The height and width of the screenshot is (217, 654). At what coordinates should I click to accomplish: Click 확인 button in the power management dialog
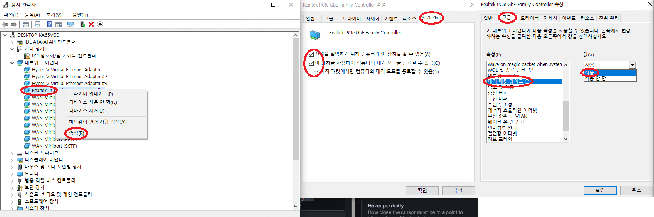click(x=422, y=190)
